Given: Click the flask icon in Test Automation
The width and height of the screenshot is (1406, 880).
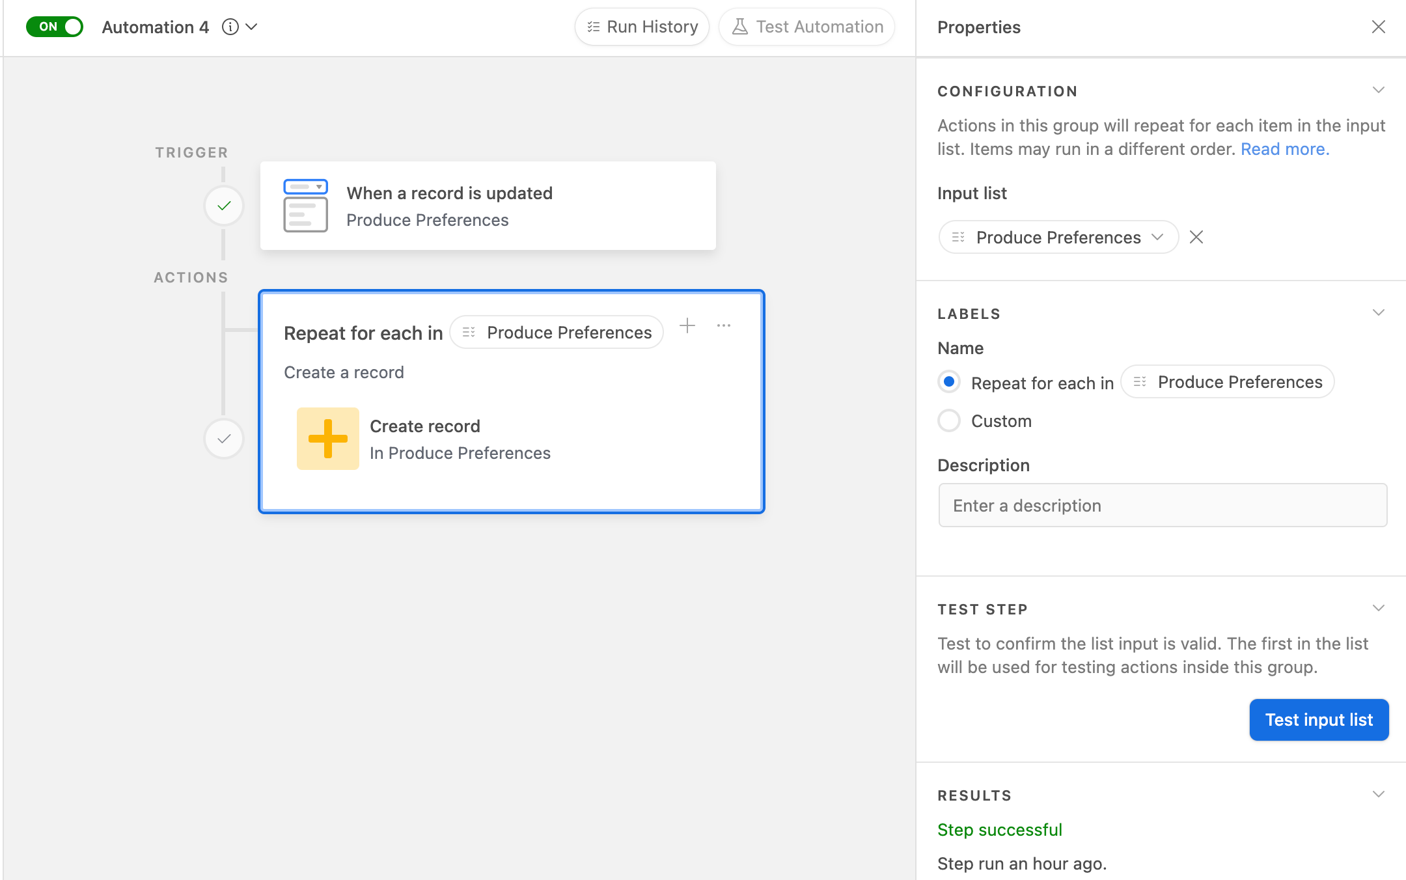Looking at the screenshot, I should point(740,27).
